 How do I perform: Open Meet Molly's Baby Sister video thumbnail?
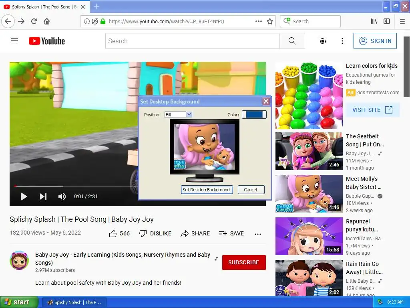pyautogui.click(x=309, y=194)
